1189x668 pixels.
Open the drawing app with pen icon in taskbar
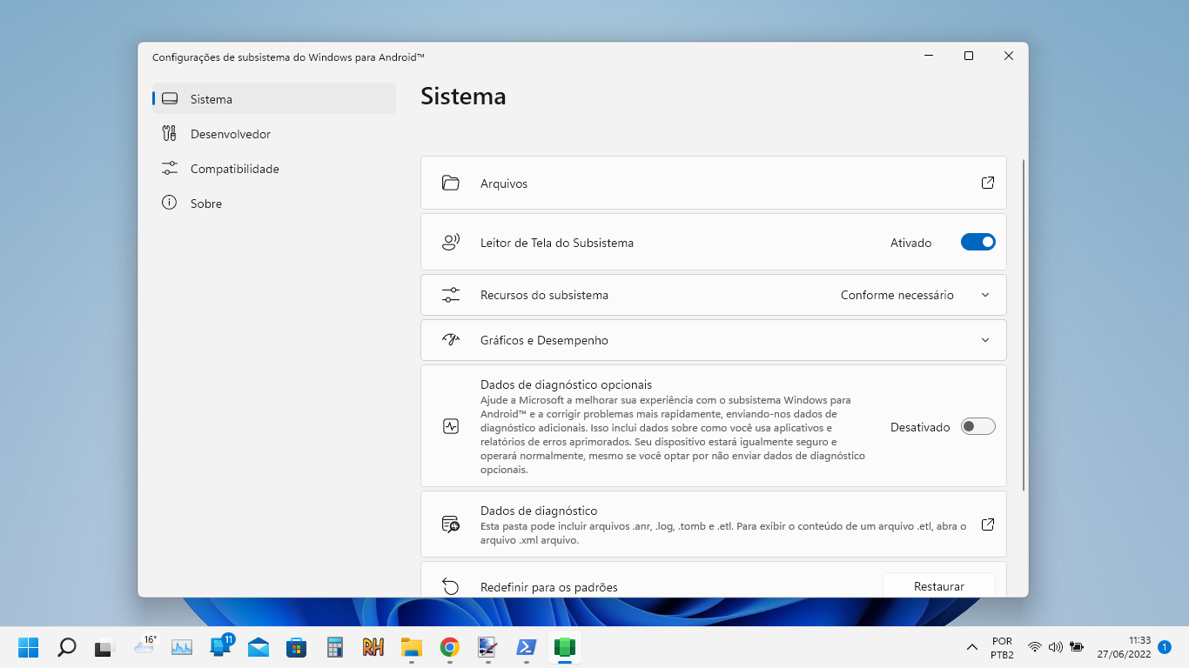(x=487, y=647)
